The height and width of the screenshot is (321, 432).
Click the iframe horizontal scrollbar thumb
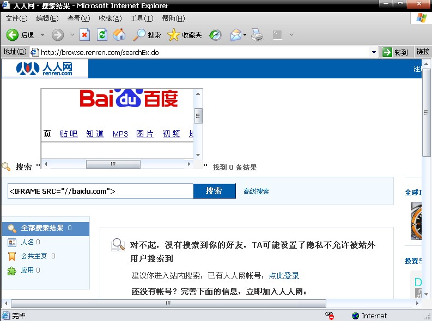pos(113,164)
